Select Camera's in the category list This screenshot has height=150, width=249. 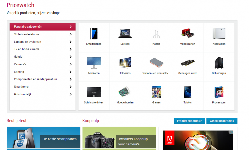(x=43, y=64)
